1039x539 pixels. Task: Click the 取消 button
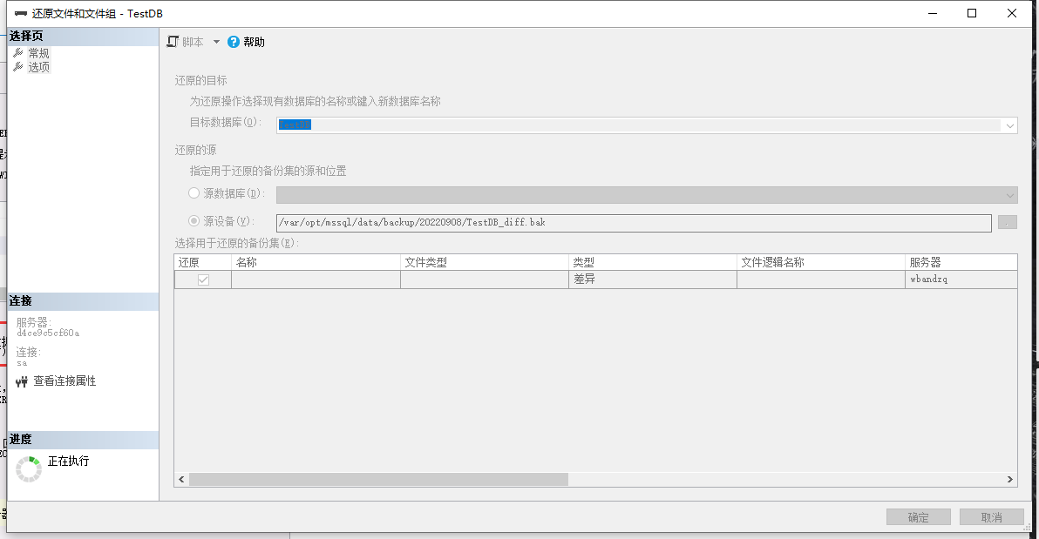click(x=992, y=517)
